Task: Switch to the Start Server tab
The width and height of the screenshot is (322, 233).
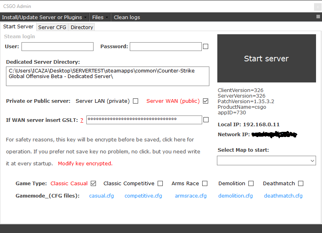Action: click(x=18, y=27)
